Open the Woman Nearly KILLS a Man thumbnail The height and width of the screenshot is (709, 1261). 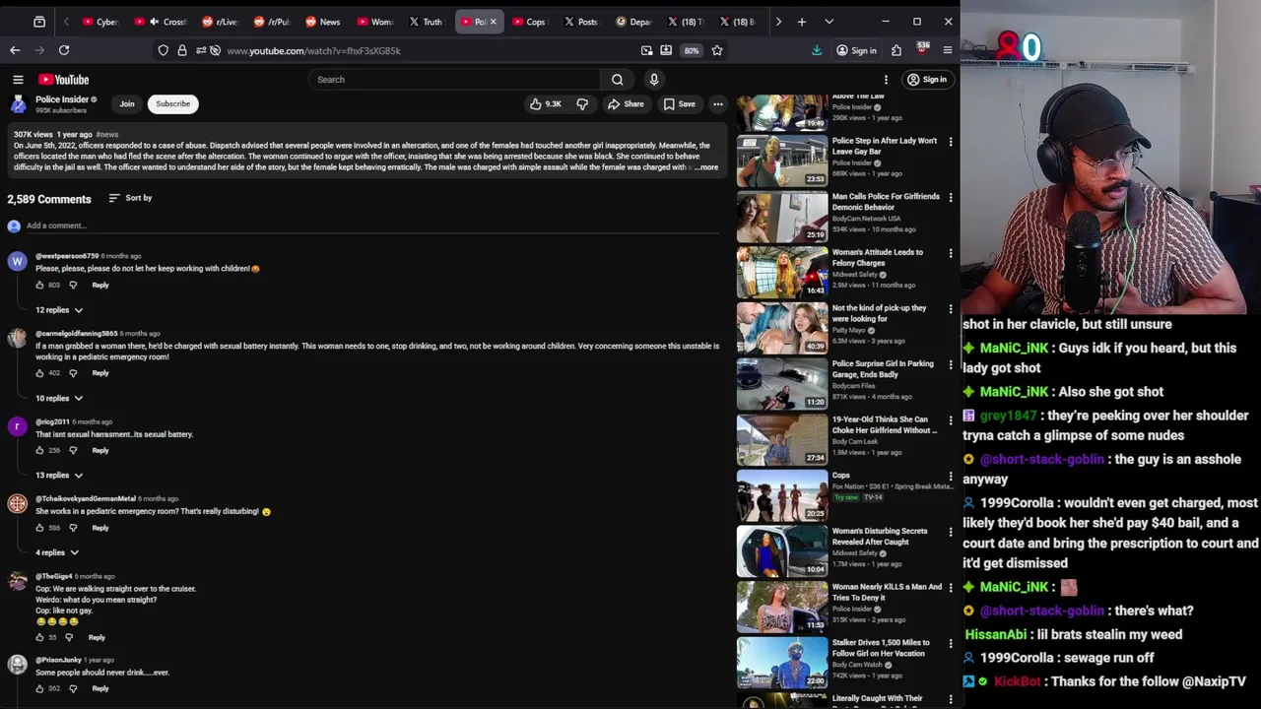782,608
